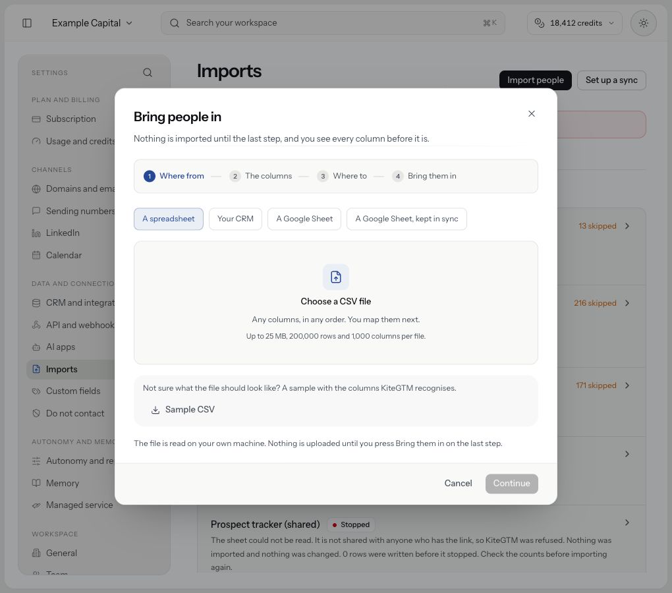Click the Imports file icon in sidebar
This screenshot has height=593, width=672.
[x=36, y=370]
